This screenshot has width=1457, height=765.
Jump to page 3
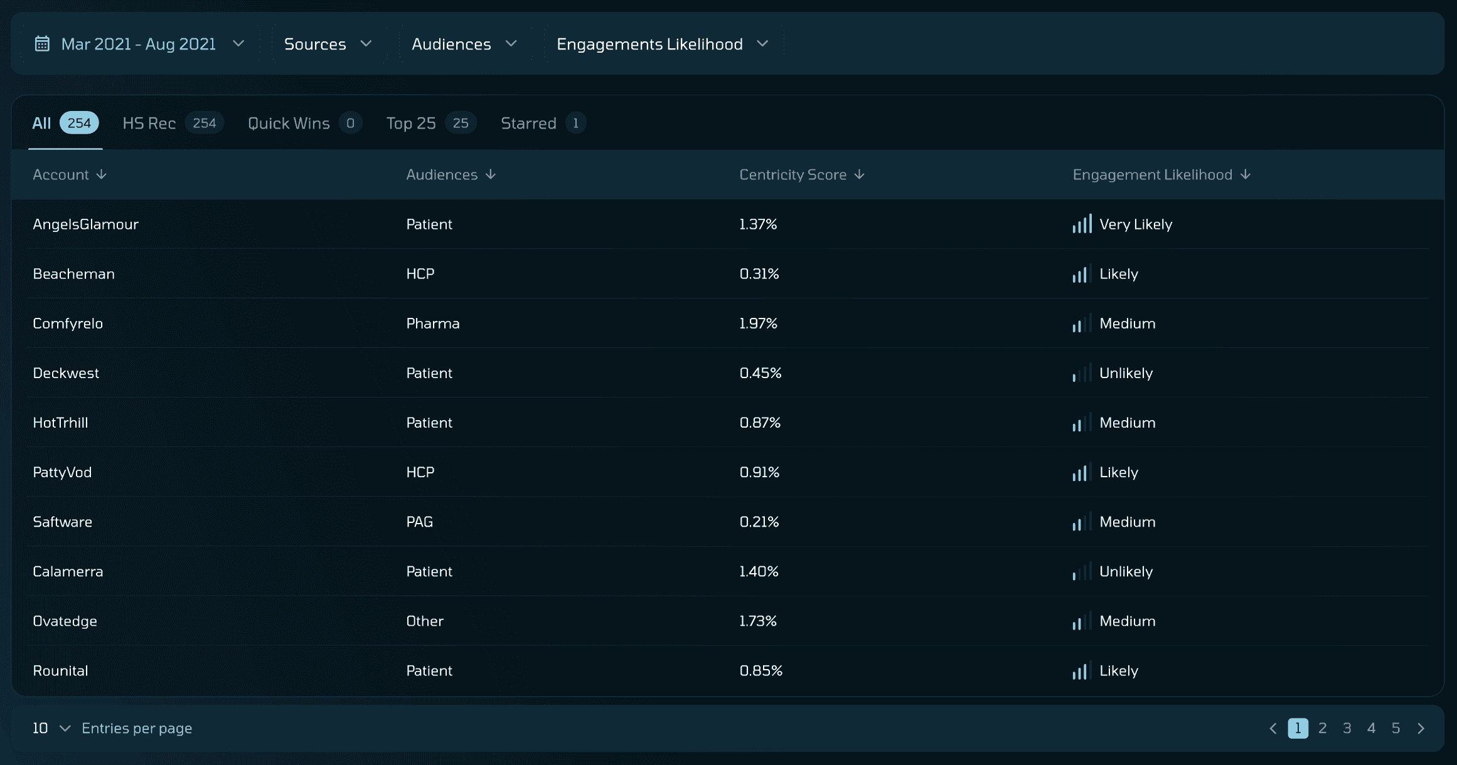(1347, 728)
